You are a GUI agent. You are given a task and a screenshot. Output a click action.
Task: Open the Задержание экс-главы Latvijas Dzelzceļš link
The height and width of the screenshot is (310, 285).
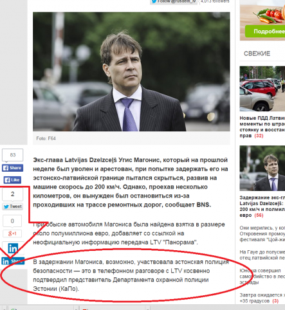click(x=262, y=206)
